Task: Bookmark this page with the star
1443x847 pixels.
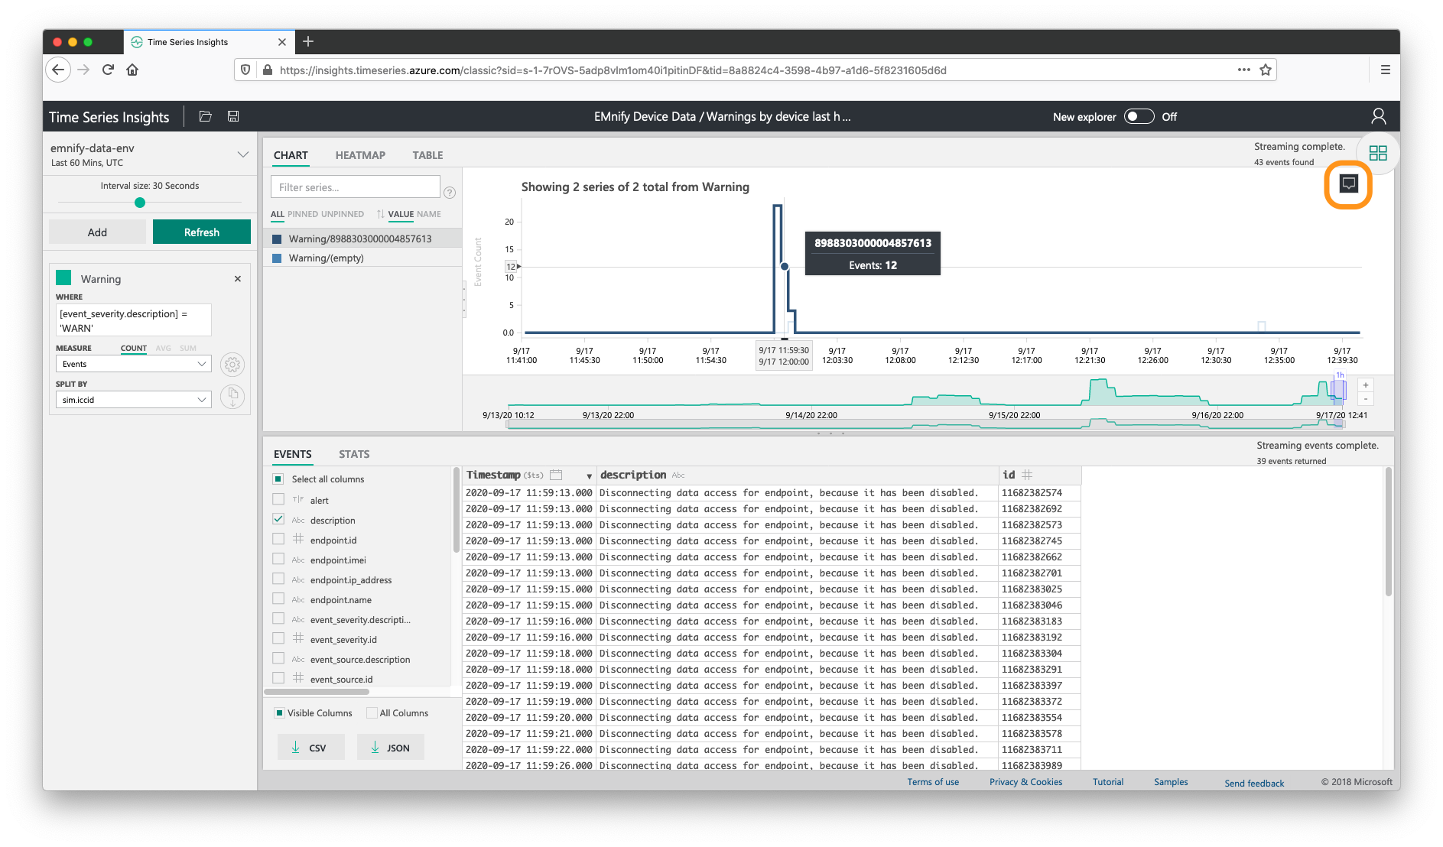Action: (x=1266, y=70)
